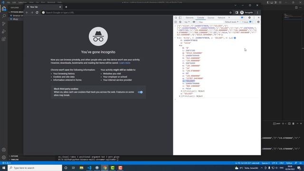Switch to DevTools Console tab
The image size is (304, 171).
tap(200, 18)
